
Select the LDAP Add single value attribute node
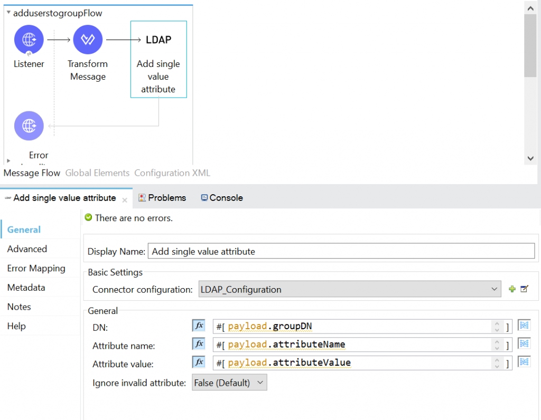coord(158,59)
